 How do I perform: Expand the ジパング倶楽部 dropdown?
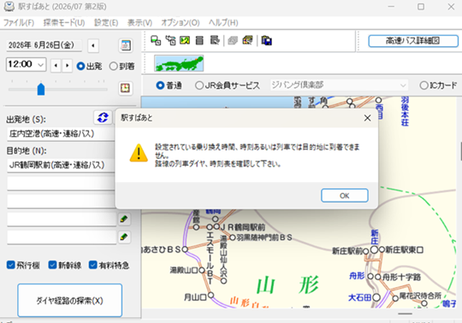click(x=402, y=85)
